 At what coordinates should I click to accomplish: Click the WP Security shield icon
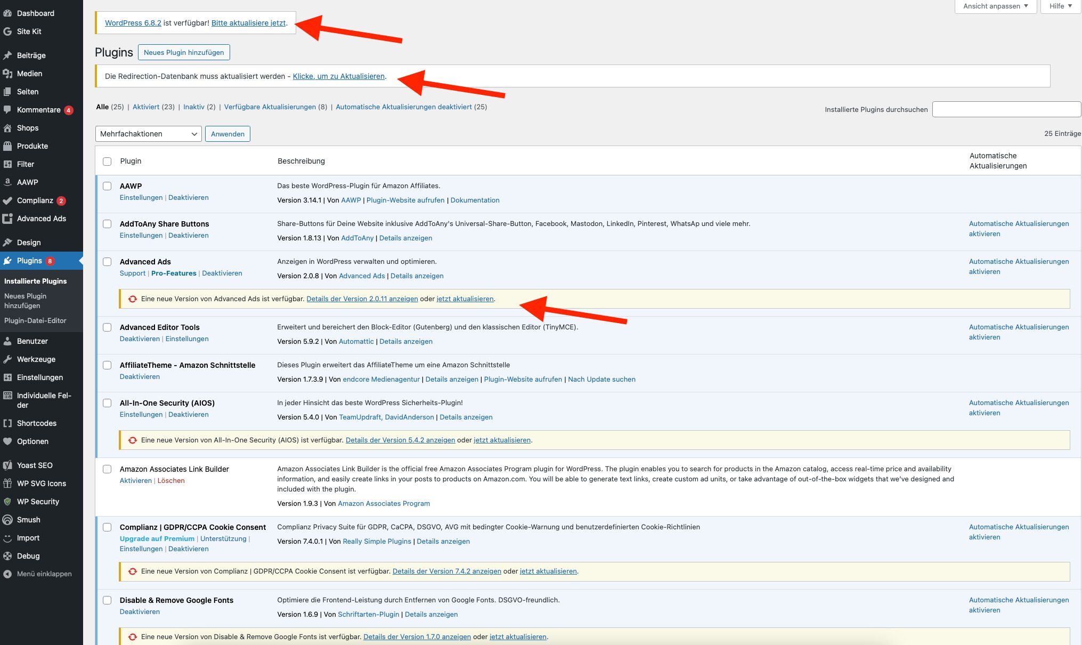7,502
